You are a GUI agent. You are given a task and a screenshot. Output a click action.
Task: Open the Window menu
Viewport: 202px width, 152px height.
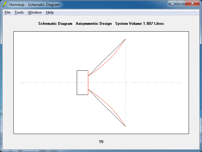click(x=35, y=12)
